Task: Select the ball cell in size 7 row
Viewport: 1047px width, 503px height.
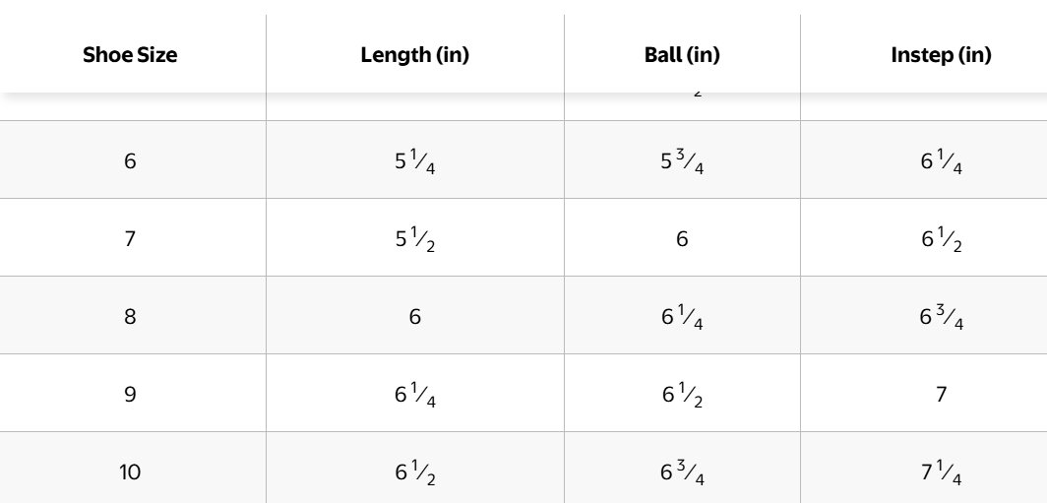Action: [682, 238]
